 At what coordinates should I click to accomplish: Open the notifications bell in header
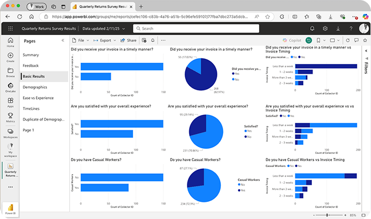click(312, 29)
